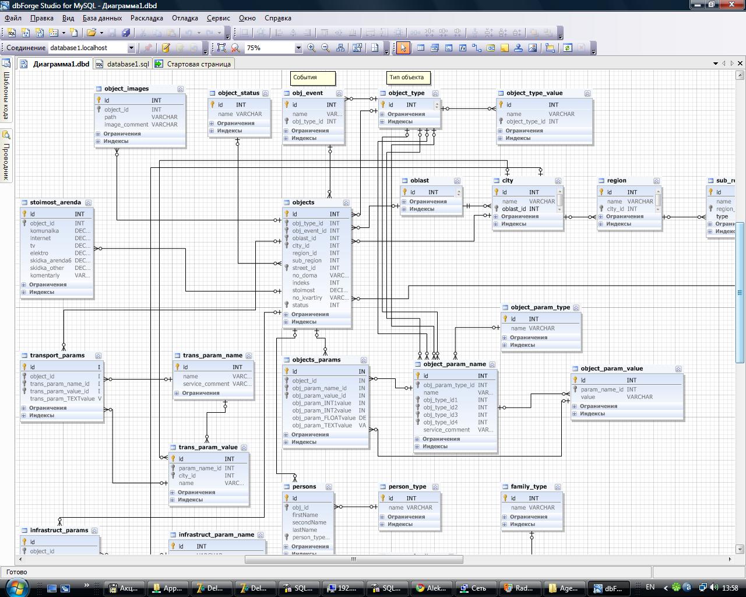Viewport: 746px width, 597px height.
Task: Expand Индексы in the object_param_value table
Action: click(575, 414)
